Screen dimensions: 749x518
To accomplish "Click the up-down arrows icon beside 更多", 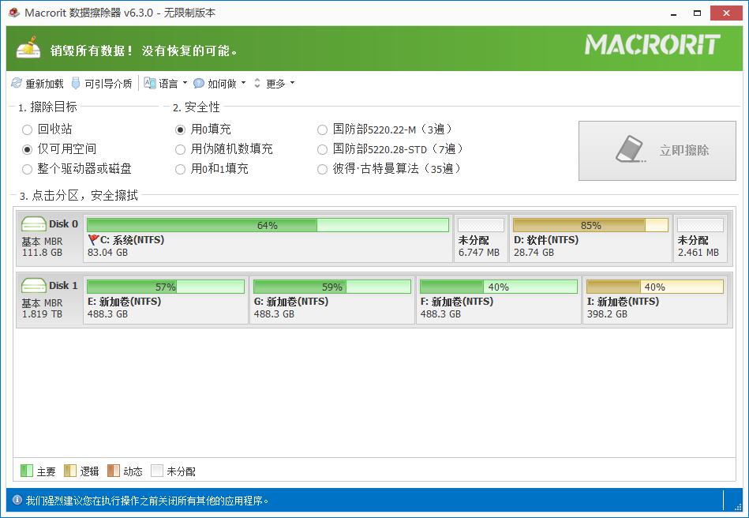I will click(x=257, y=83).
